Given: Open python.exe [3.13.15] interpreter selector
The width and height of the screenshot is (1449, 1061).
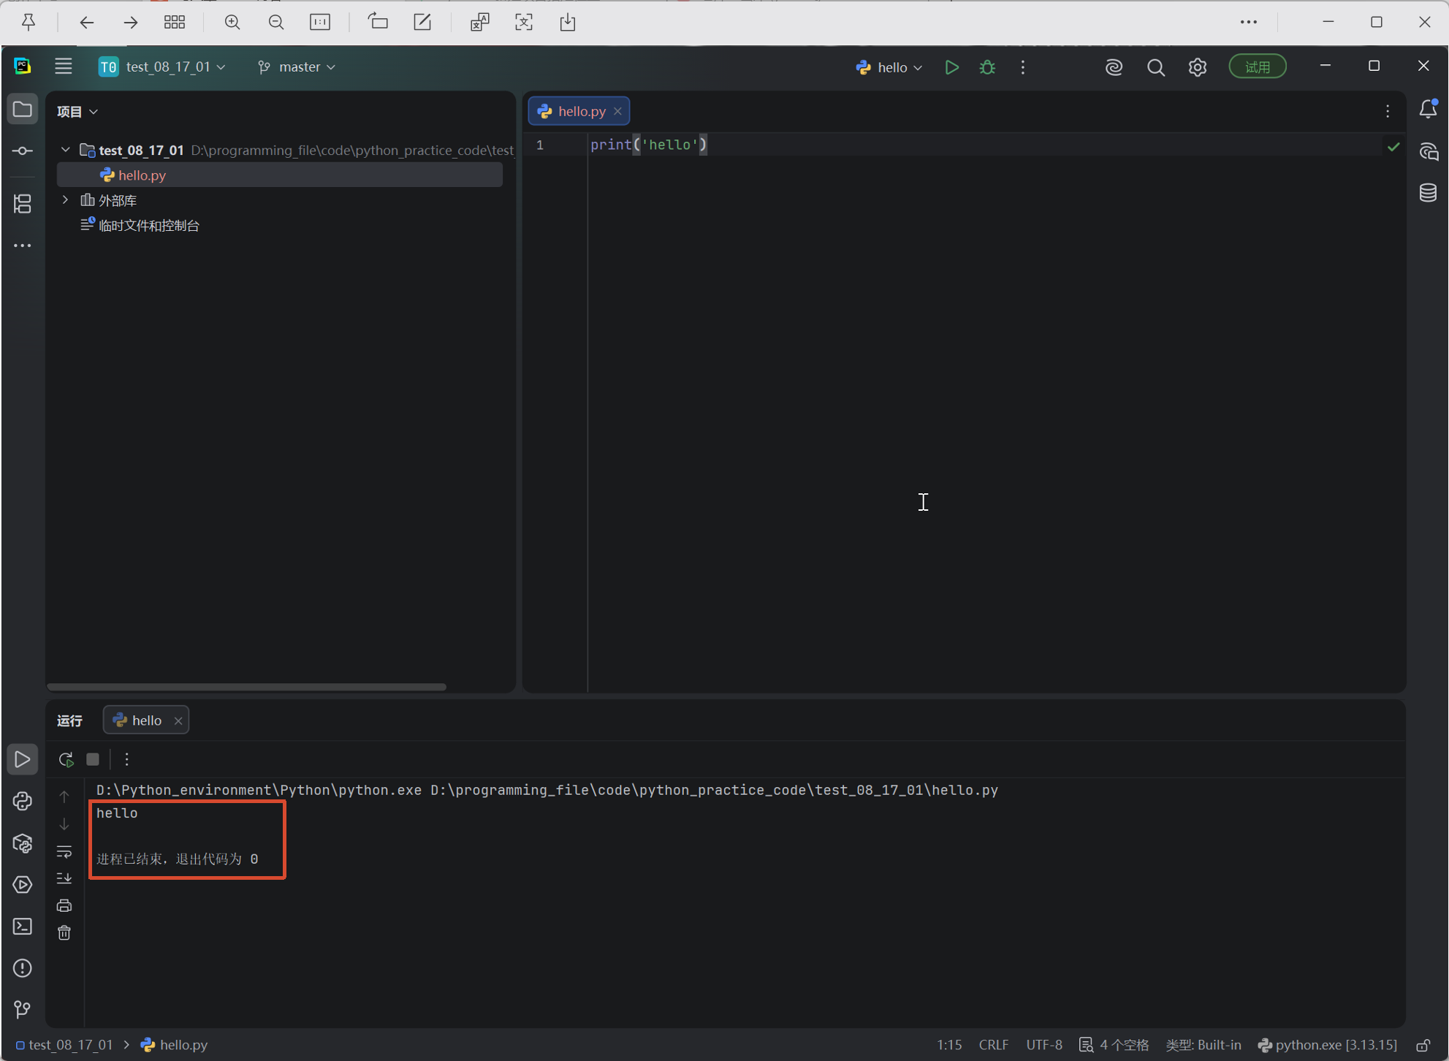Looking at the screenshot, I should (x=1327, y=1045).
